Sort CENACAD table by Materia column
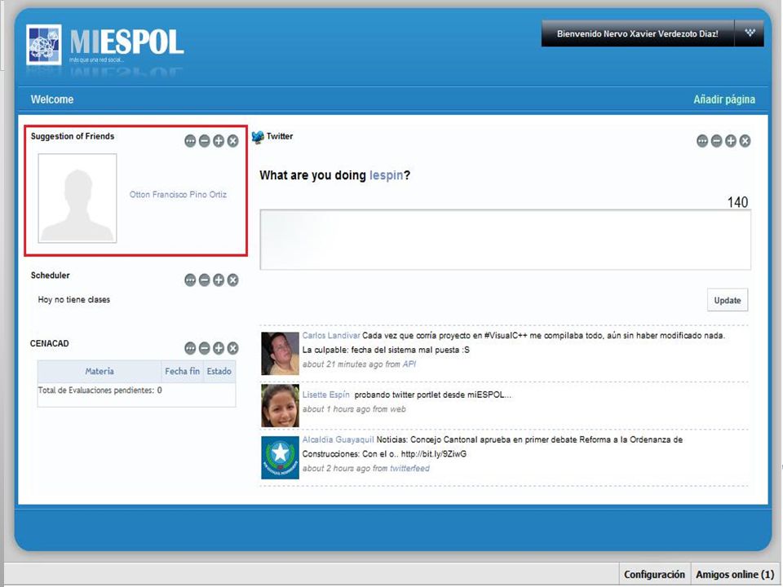Image resolution: width=783 pixels, height=587 pixels. coord(100,372)
